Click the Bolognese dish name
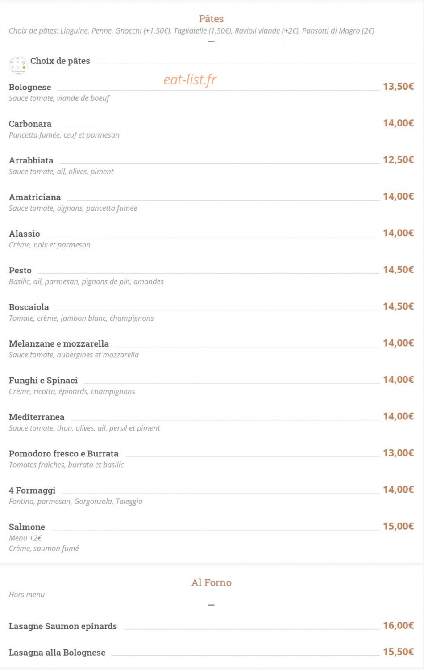This screenshot has width=424, height=670. [30, 87]
